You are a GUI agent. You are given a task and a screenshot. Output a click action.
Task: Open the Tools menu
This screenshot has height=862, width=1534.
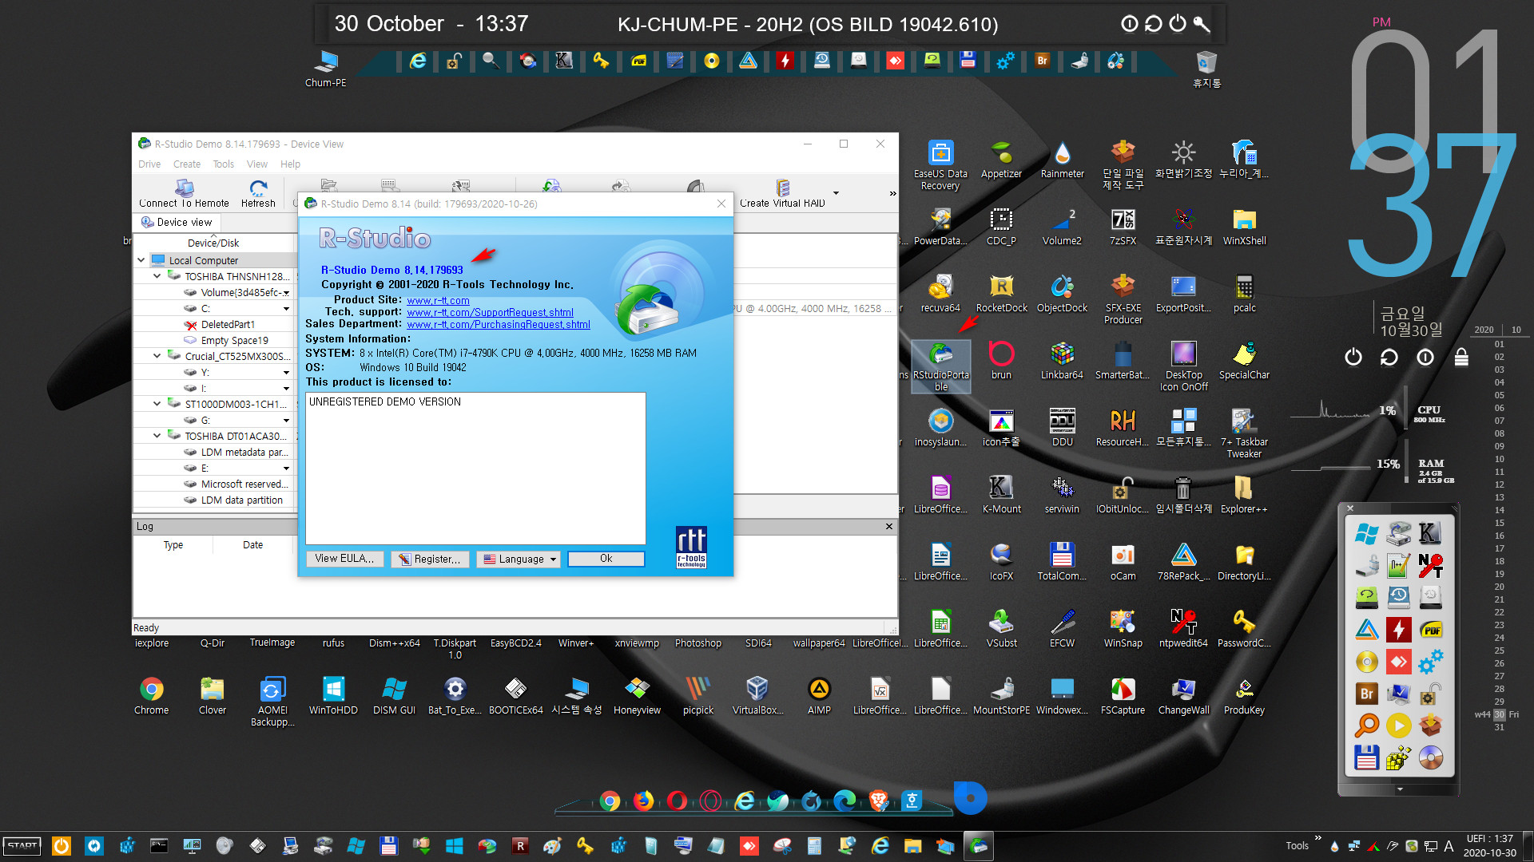pyautogui.click(x=224, y=164)
